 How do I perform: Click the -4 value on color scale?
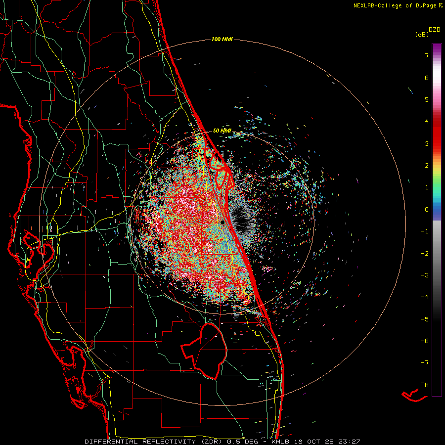click(x=425, y=297)
